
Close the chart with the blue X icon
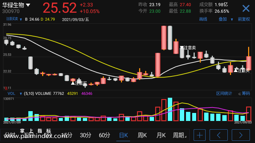pyautogui.click(x=246, y=8)
